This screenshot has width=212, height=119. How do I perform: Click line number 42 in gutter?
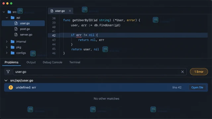tap(54, 35)
